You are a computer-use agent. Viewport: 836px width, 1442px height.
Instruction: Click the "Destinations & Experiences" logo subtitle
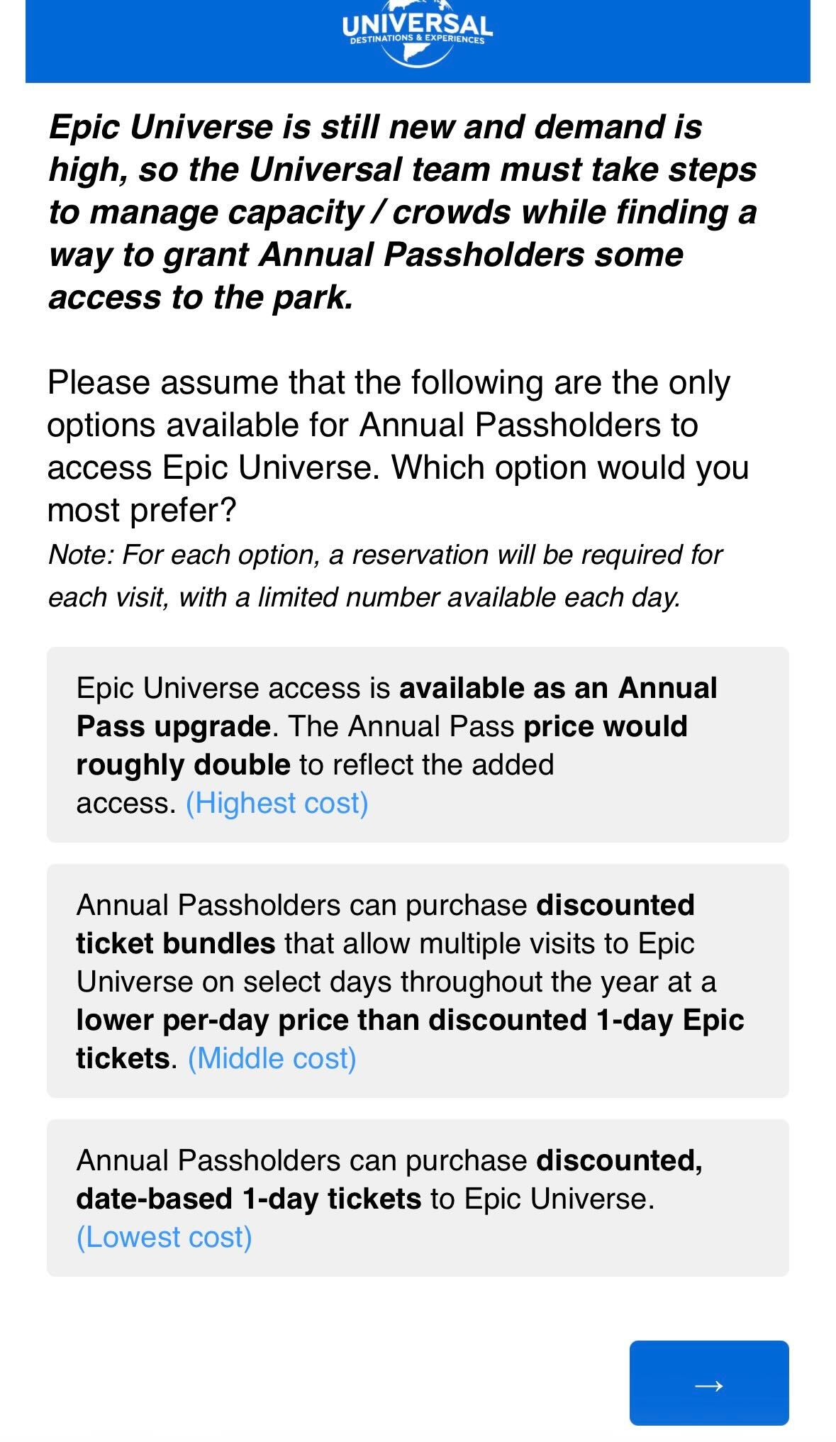pos(417,39)
